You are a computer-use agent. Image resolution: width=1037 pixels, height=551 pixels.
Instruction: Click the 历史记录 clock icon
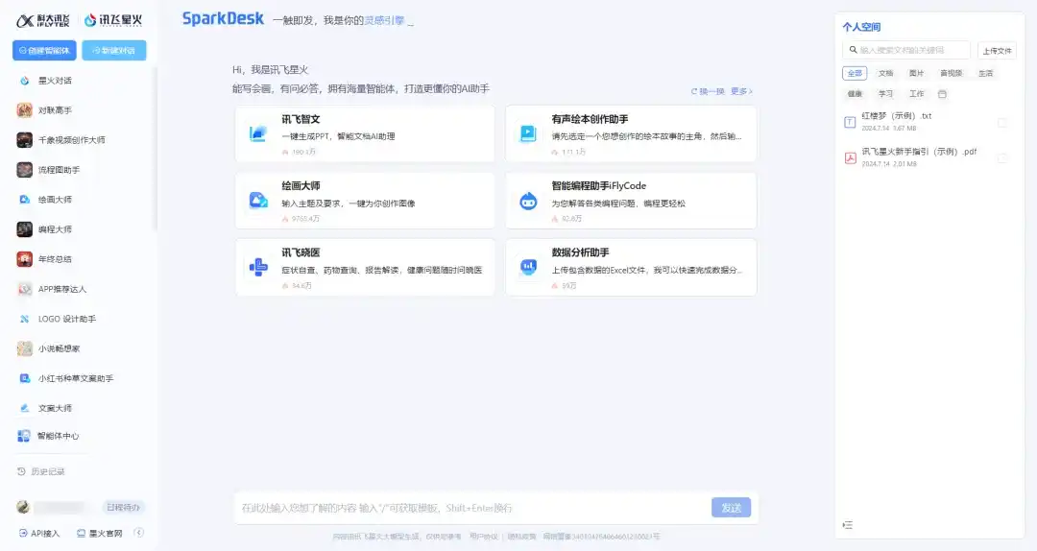(x=21, y=471)
